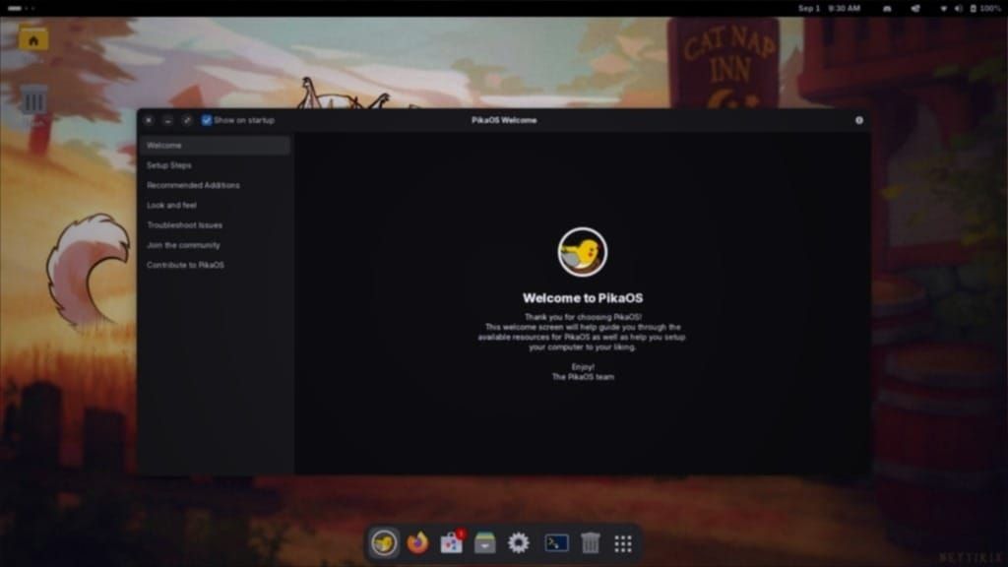
Task: Open the Home folder desktop icon
Action: tap(33, 40)
